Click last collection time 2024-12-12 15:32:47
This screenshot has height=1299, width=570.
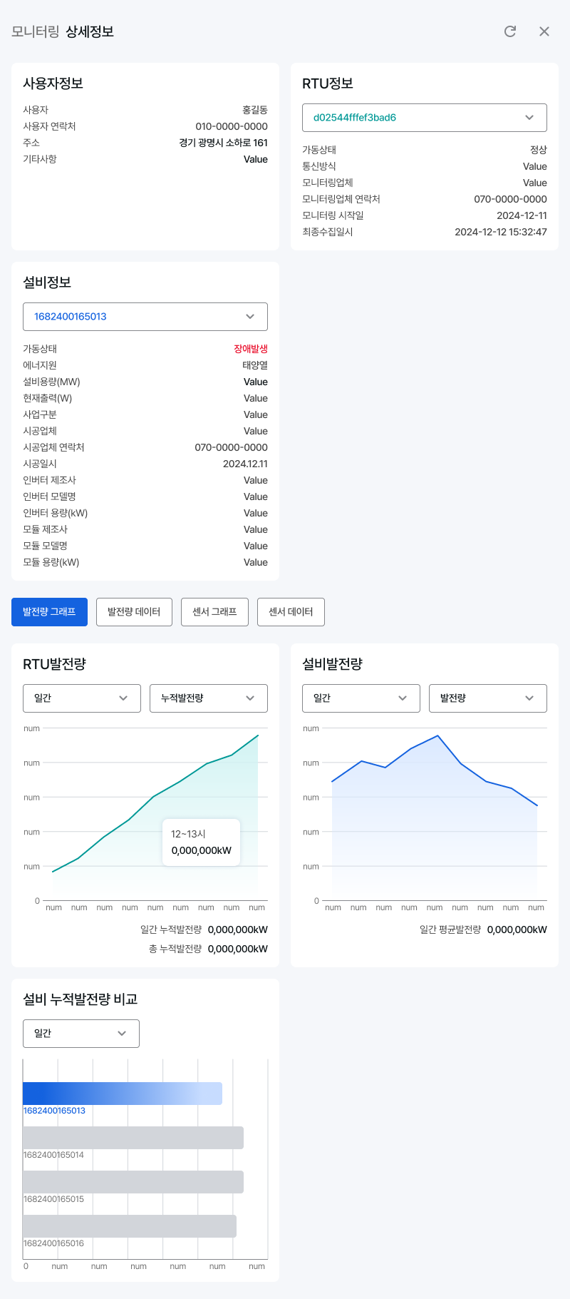(501, 232)
